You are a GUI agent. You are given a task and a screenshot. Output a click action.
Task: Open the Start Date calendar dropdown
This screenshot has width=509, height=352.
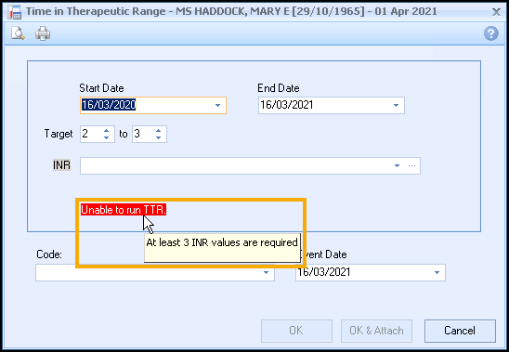click(x=217, y=105)
